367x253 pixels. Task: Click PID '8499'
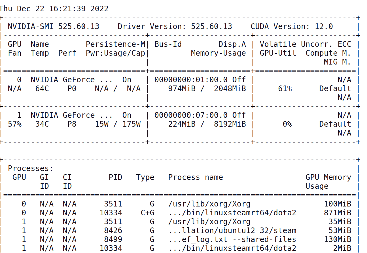click(x=113, y=239)
